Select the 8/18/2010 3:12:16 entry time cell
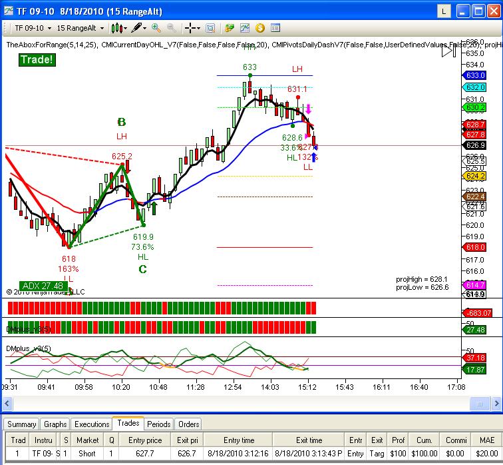 238,454
